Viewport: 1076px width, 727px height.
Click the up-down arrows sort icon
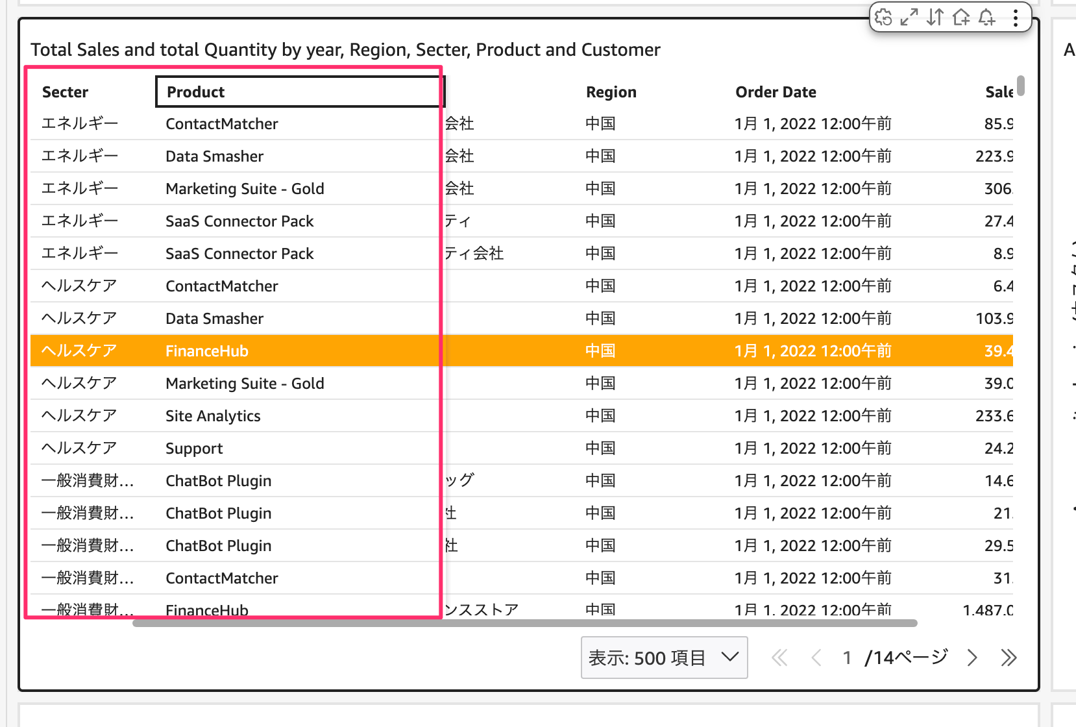click(935, 18)
